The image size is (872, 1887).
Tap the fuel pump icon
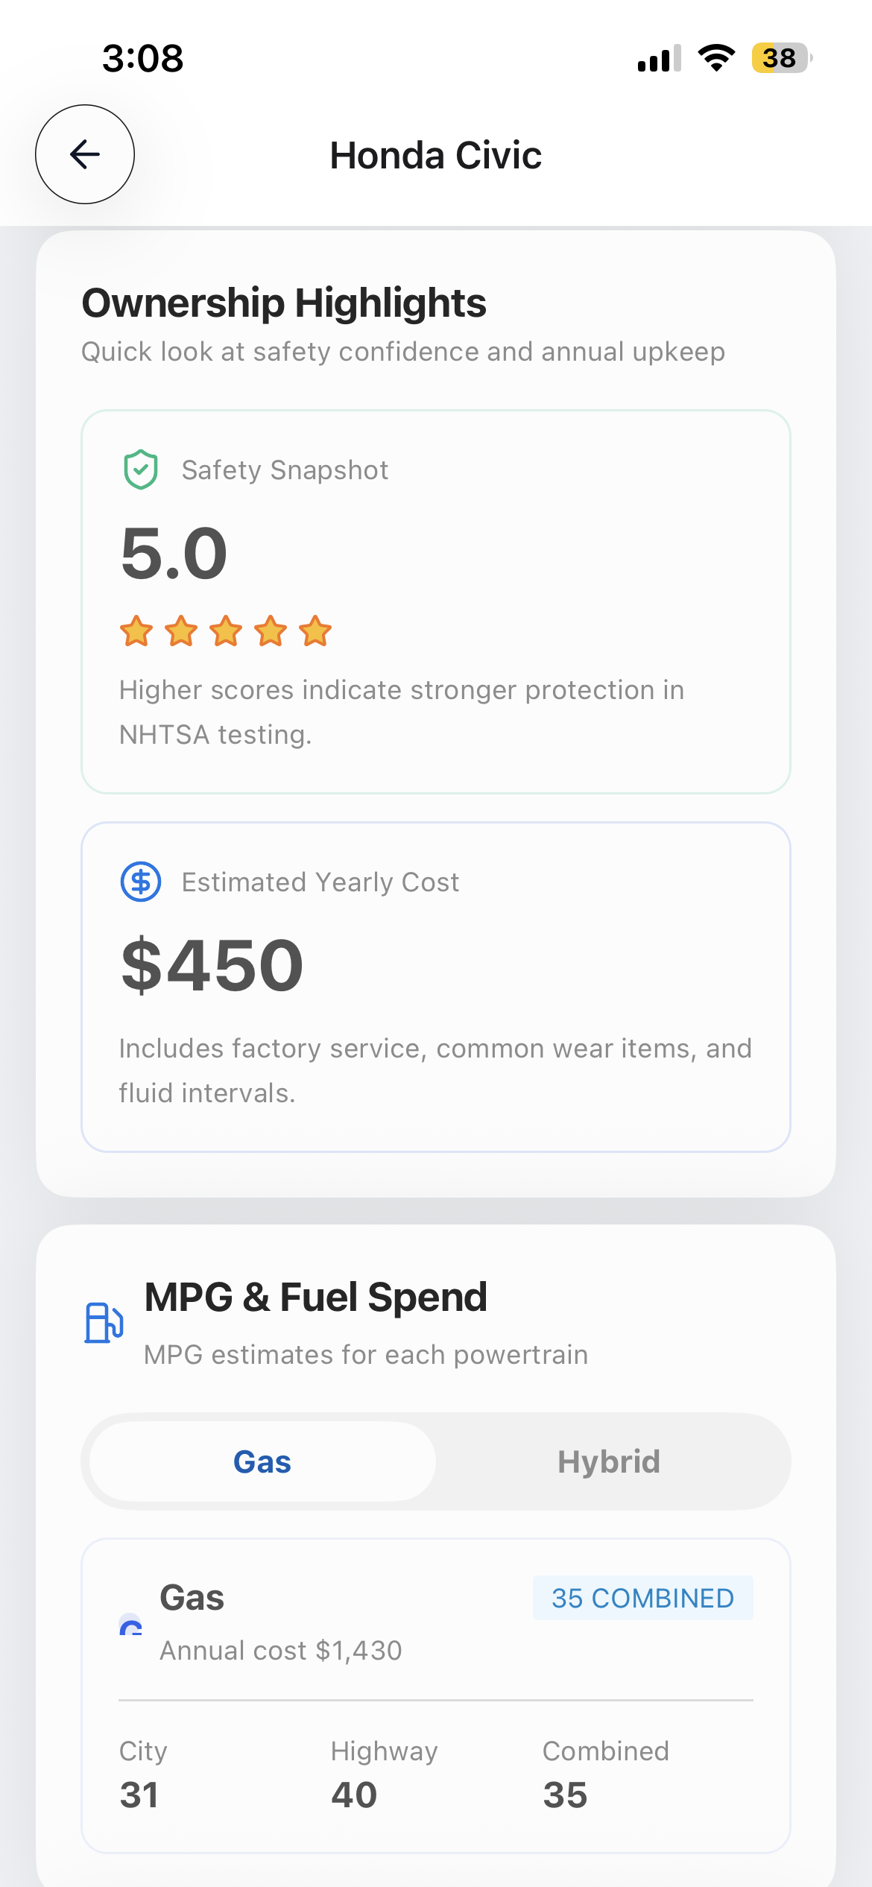pyautogui.click(x=104, y=1322)
